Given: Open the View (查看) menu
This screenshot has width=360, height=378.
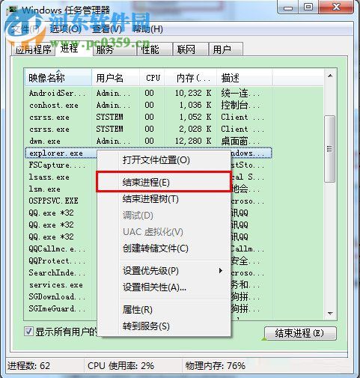Looking at the screenshot, I should [107, 29].
